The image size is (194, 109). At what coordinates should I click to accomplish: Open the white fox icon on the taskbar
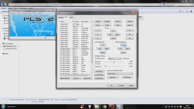90,107
